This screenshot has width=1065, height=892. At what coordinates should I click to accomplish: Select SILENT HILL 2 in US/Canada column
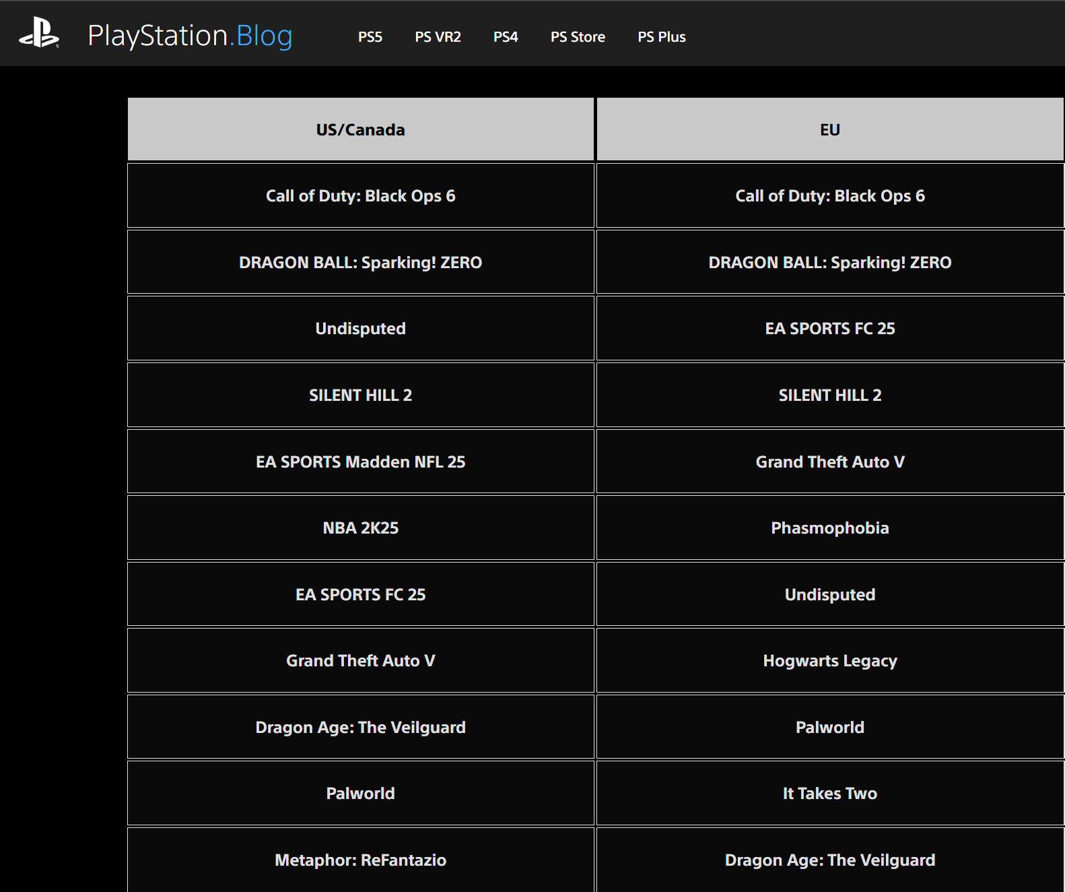[361, 395]
